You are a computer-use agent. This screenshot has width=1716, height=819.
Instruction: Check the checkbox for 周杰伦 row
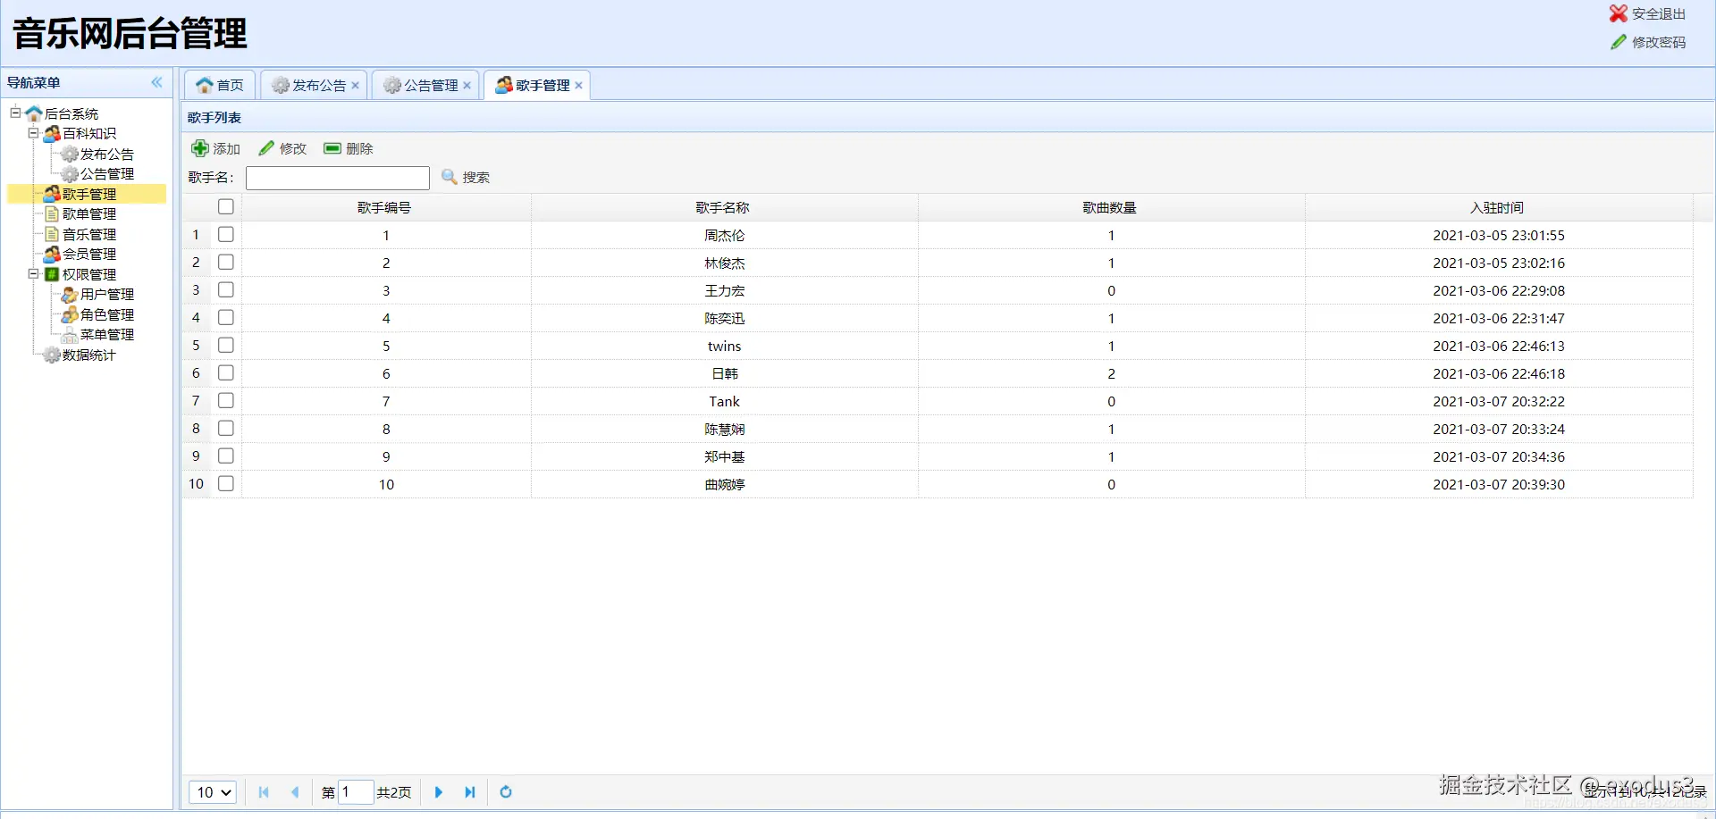tap(226, 234)
